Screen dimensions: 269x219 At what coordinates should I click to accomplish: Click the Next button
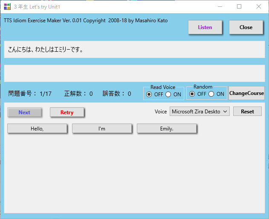[24, 112]
